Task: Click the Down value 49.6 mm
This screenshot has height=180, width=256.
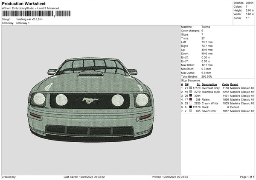Action: 207,53
